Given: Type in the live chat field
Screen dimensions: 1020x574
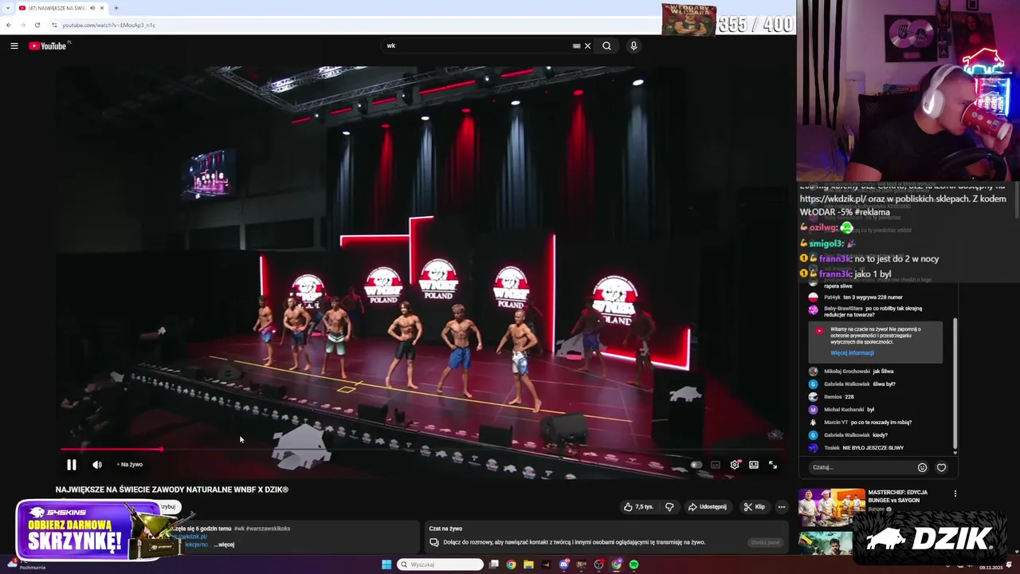Looking at the screenshot, I should click(x=861, y=467).
